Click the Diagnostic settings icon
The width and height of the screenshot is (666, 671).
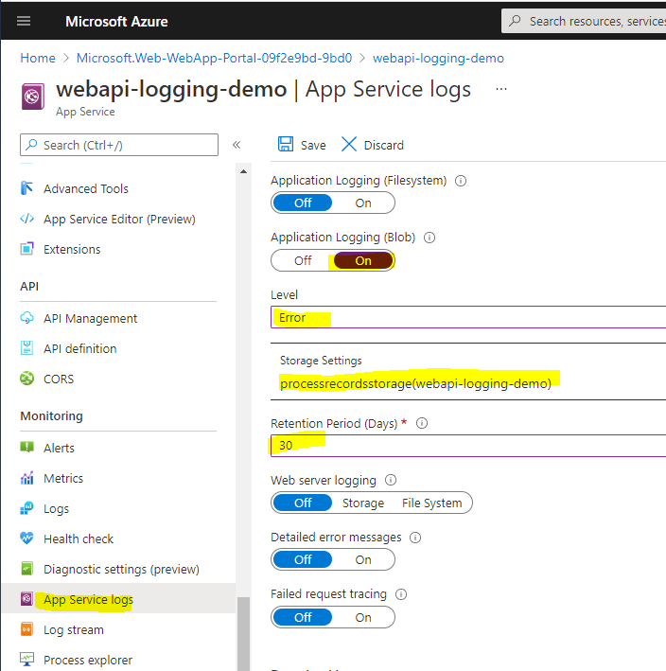[x=26, y=568]
